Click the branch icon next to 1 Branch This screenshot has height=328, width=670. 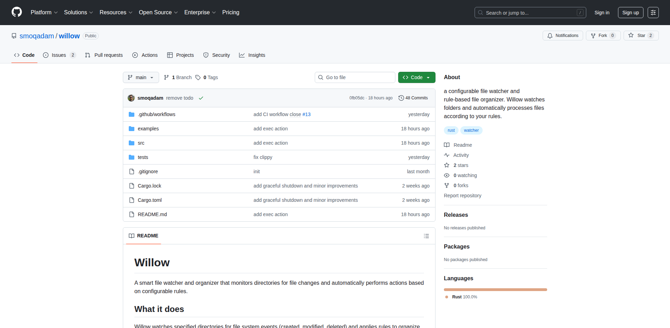(x=166, y=77)
